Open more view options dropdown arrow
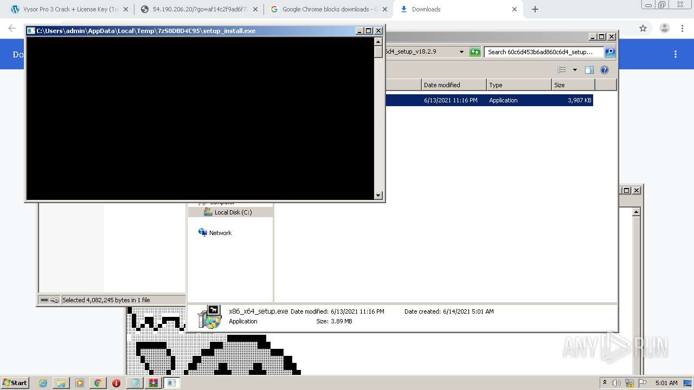The height and width of the screenshot is (390, 694). tap(575, 70)
